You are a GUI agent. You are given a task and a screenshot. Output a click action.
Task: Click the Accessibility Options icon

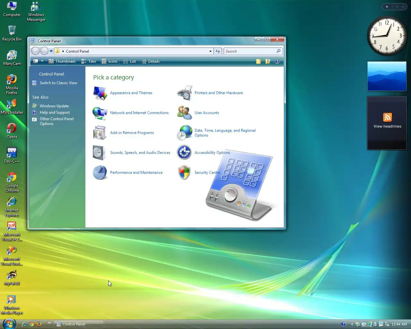(184, 153)
